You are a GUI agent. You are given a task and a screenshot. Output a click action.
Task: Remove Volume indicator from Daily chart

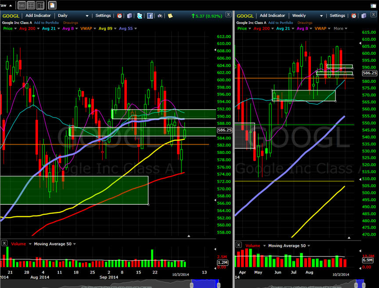tap(4, 243)
